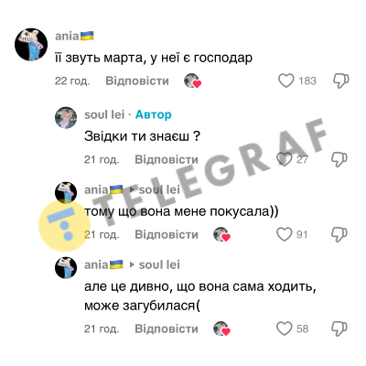The height and width of the screenshot is (366, 366).
Task: Click Відповісти under the 'покусала' reply
Action: (x=167, y=234)
